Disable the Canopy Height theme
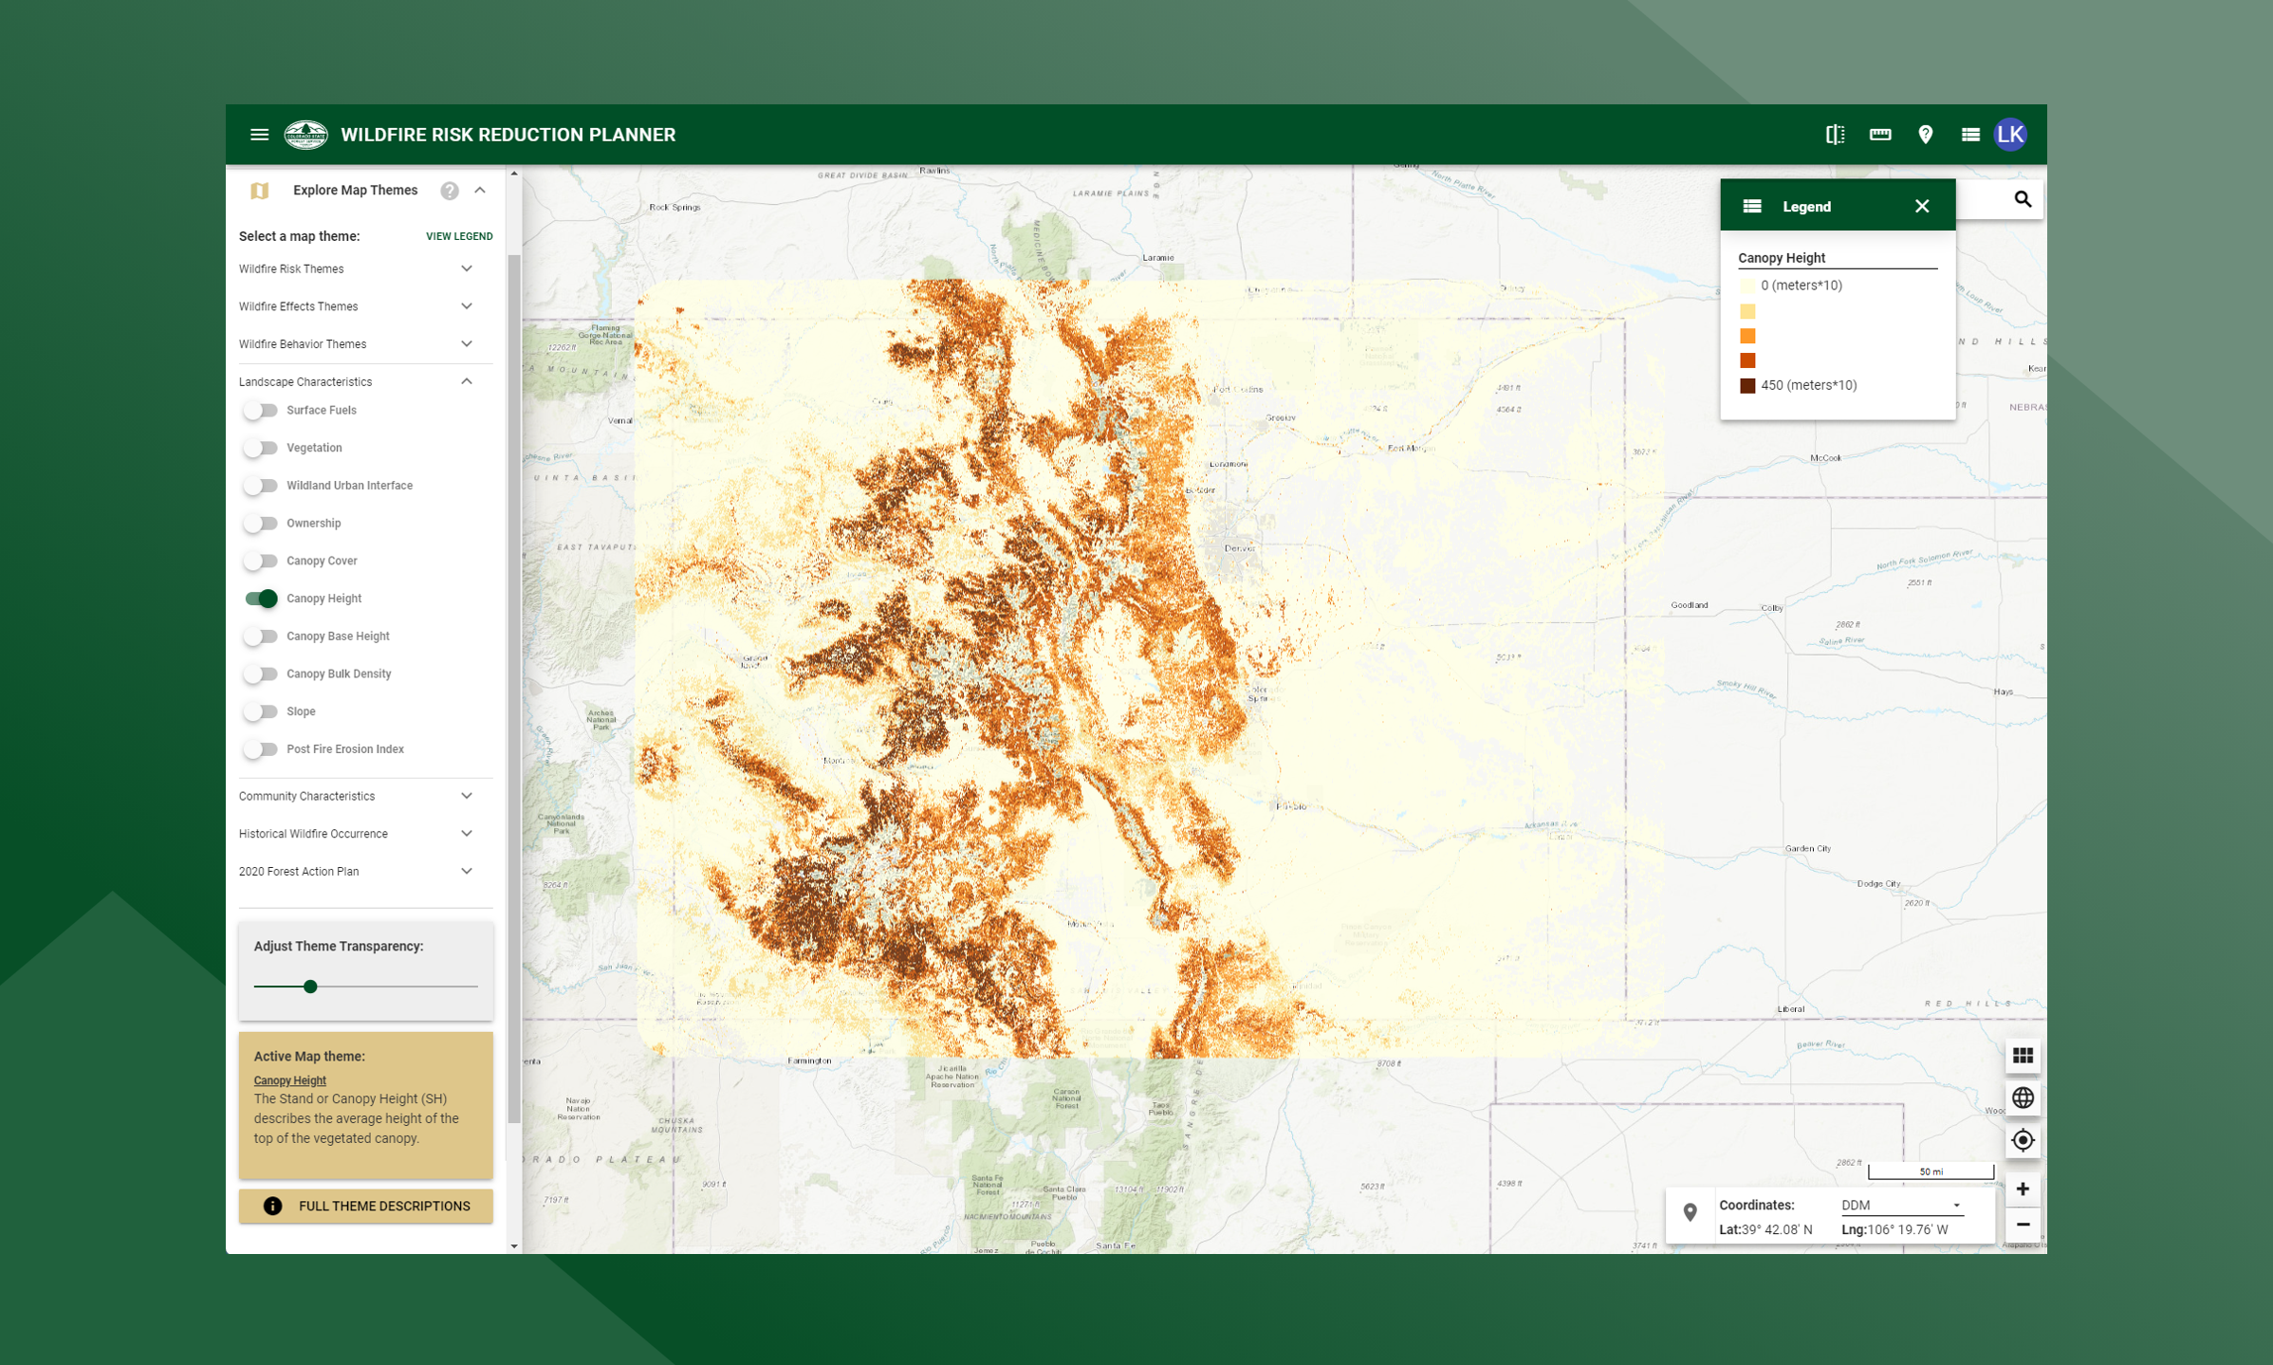Viewport: 2273px width, 1365px height. [260, 599]
